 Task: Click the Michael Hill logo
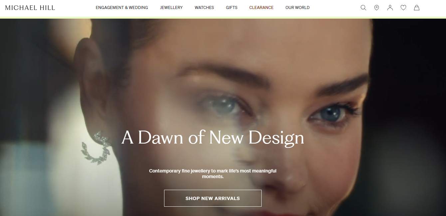(x=30, y=7)
